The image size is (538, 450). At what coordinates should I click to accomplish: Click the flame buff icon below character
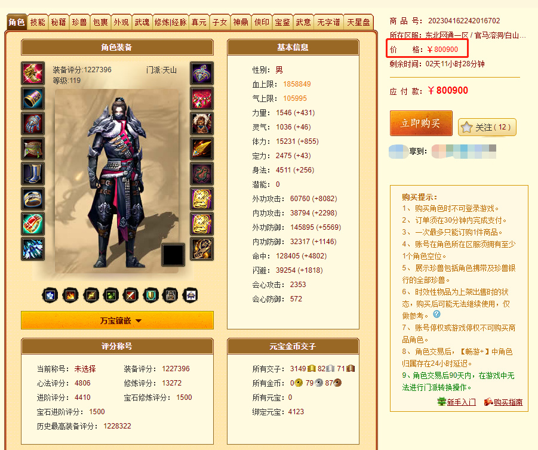point(70,295)
